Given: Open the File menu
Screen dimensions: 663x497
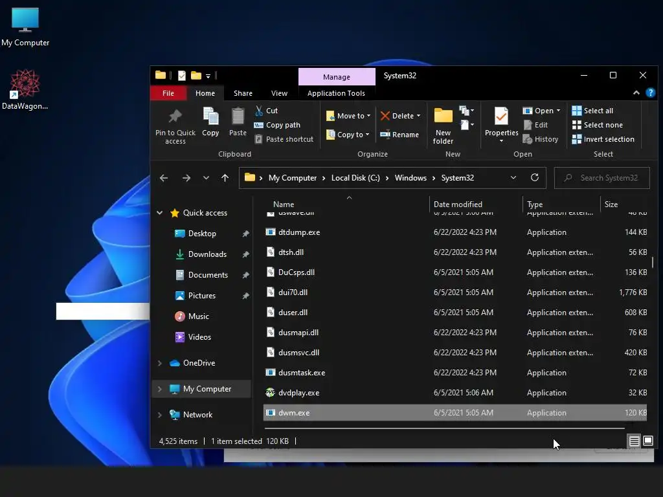Looking at the screenshot, I should click(x=168, y=93).
